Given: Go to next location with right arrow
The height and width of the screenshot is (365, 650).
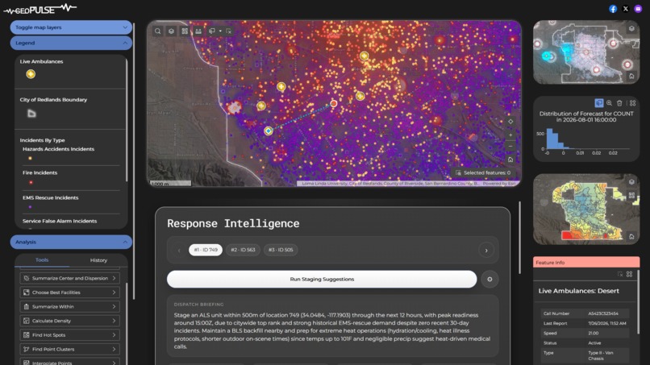Looking at the screenshot, I should [x=486, y=251].
